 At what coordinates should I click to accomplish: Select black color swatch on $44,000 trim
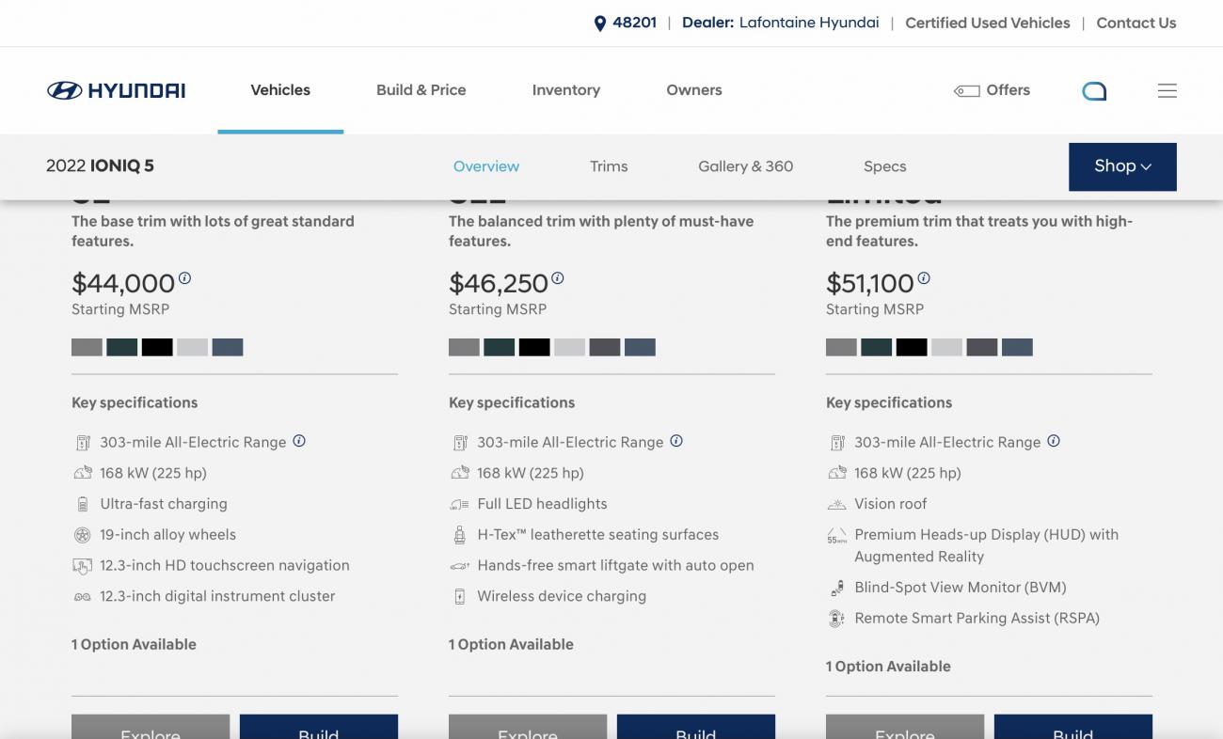click(157, 348)
